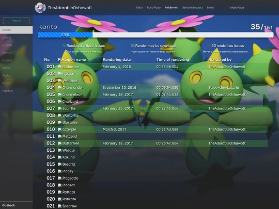Click the Pokémon name column header

72,60
